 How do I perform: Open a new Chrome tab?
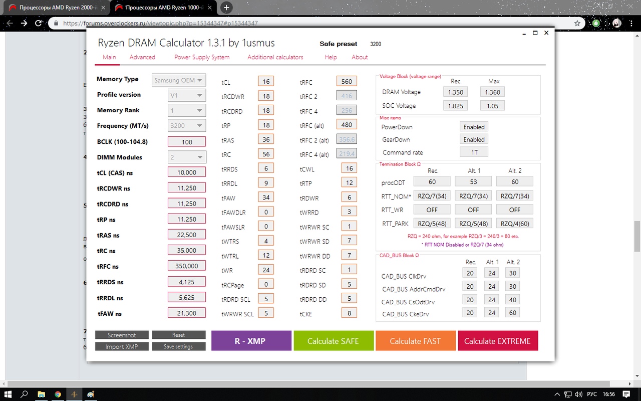click(x=226, y=8)
